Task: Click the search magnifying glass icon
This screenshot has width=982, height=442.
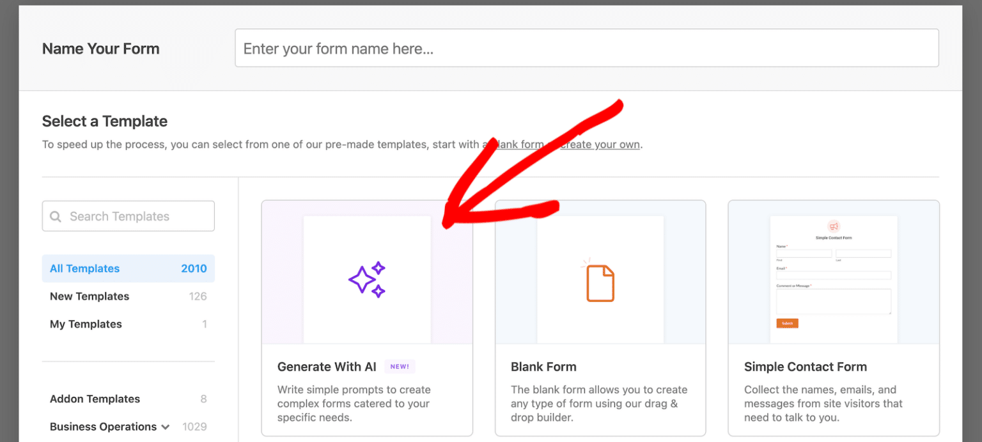Action: [x=56, y=216]
